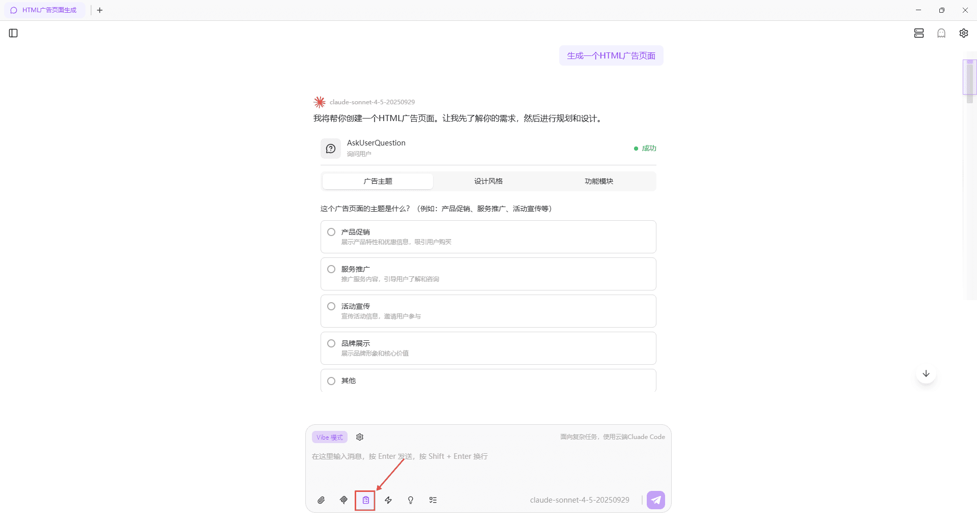
Task: Select the 品牌展示 radio option
Action: [331, 343]
